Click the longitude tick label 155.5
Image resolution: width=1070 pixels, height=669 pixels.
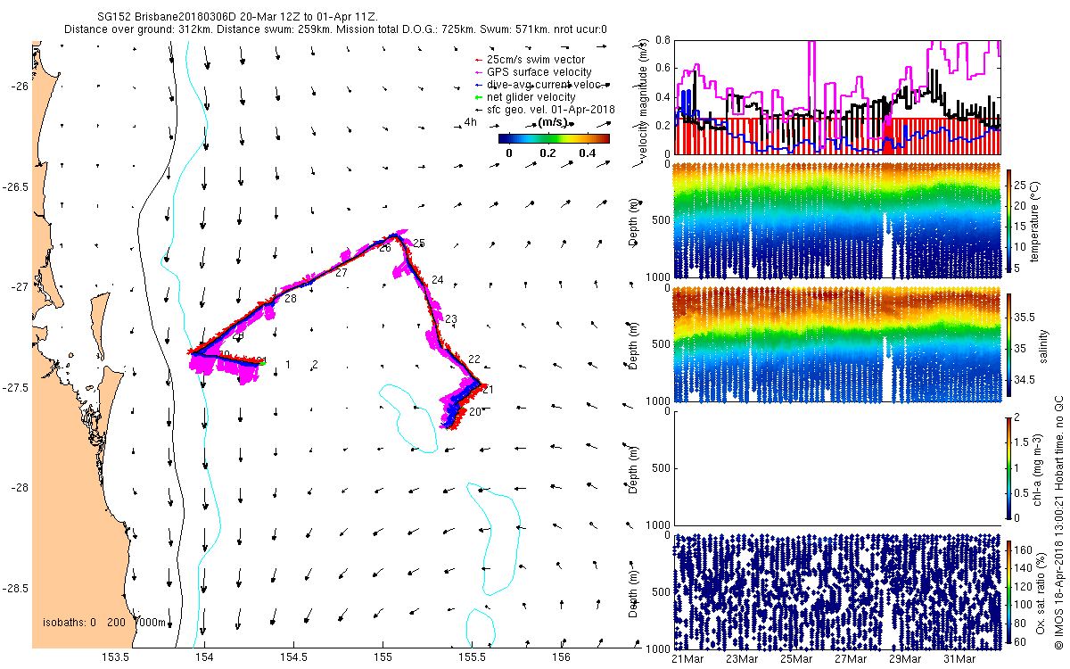[472, 658]
